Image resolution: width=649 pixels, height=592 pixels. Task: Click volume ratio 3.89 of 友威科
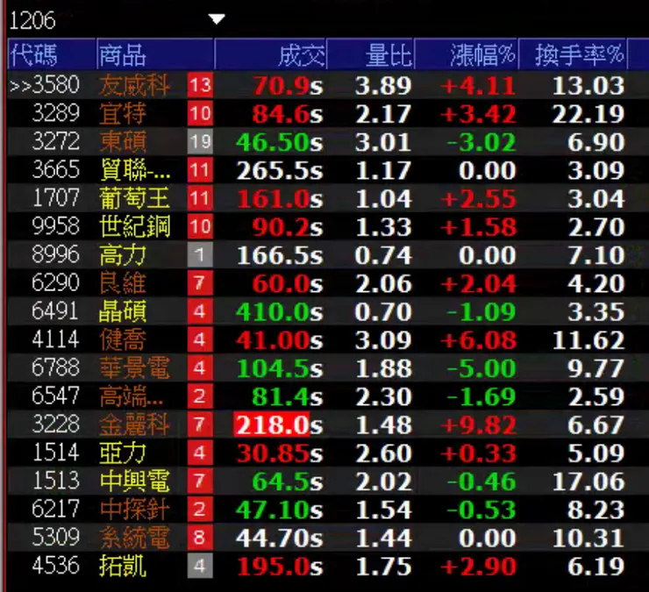click(x=383, y=86)
